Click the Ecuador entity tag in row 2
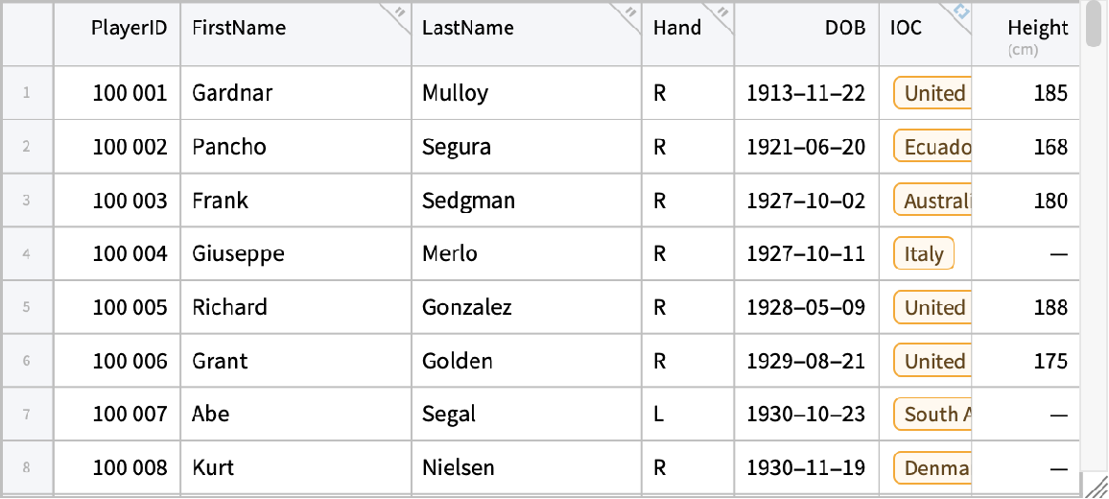Image resolution: width=1109 pixels, height=499 pixels. (x=935, y=147)
